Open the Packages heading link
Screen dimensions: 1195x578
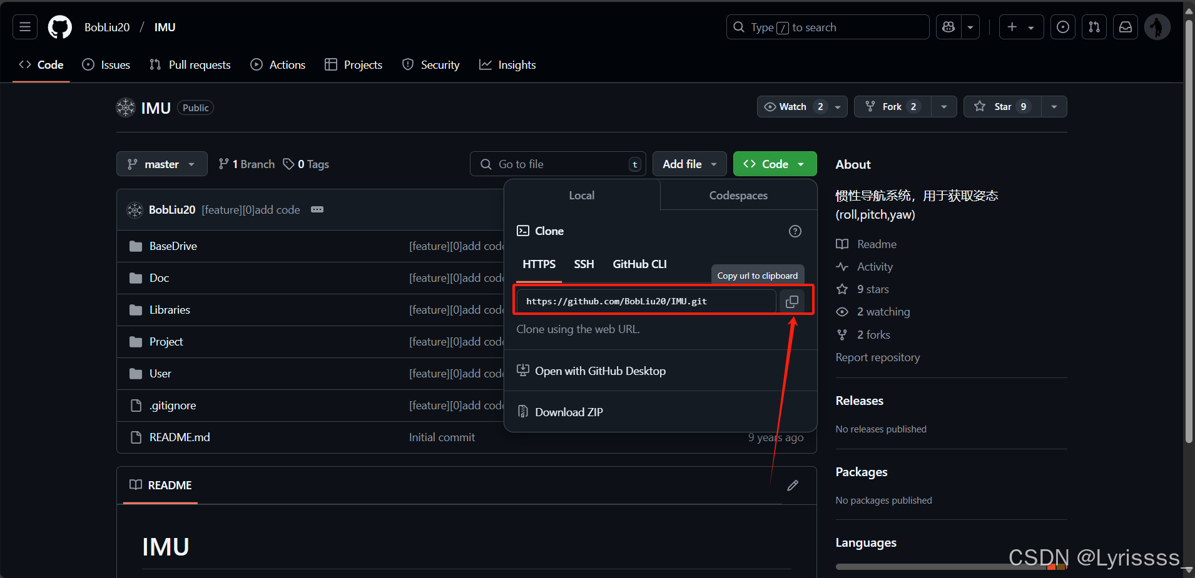tap(862, 472)
